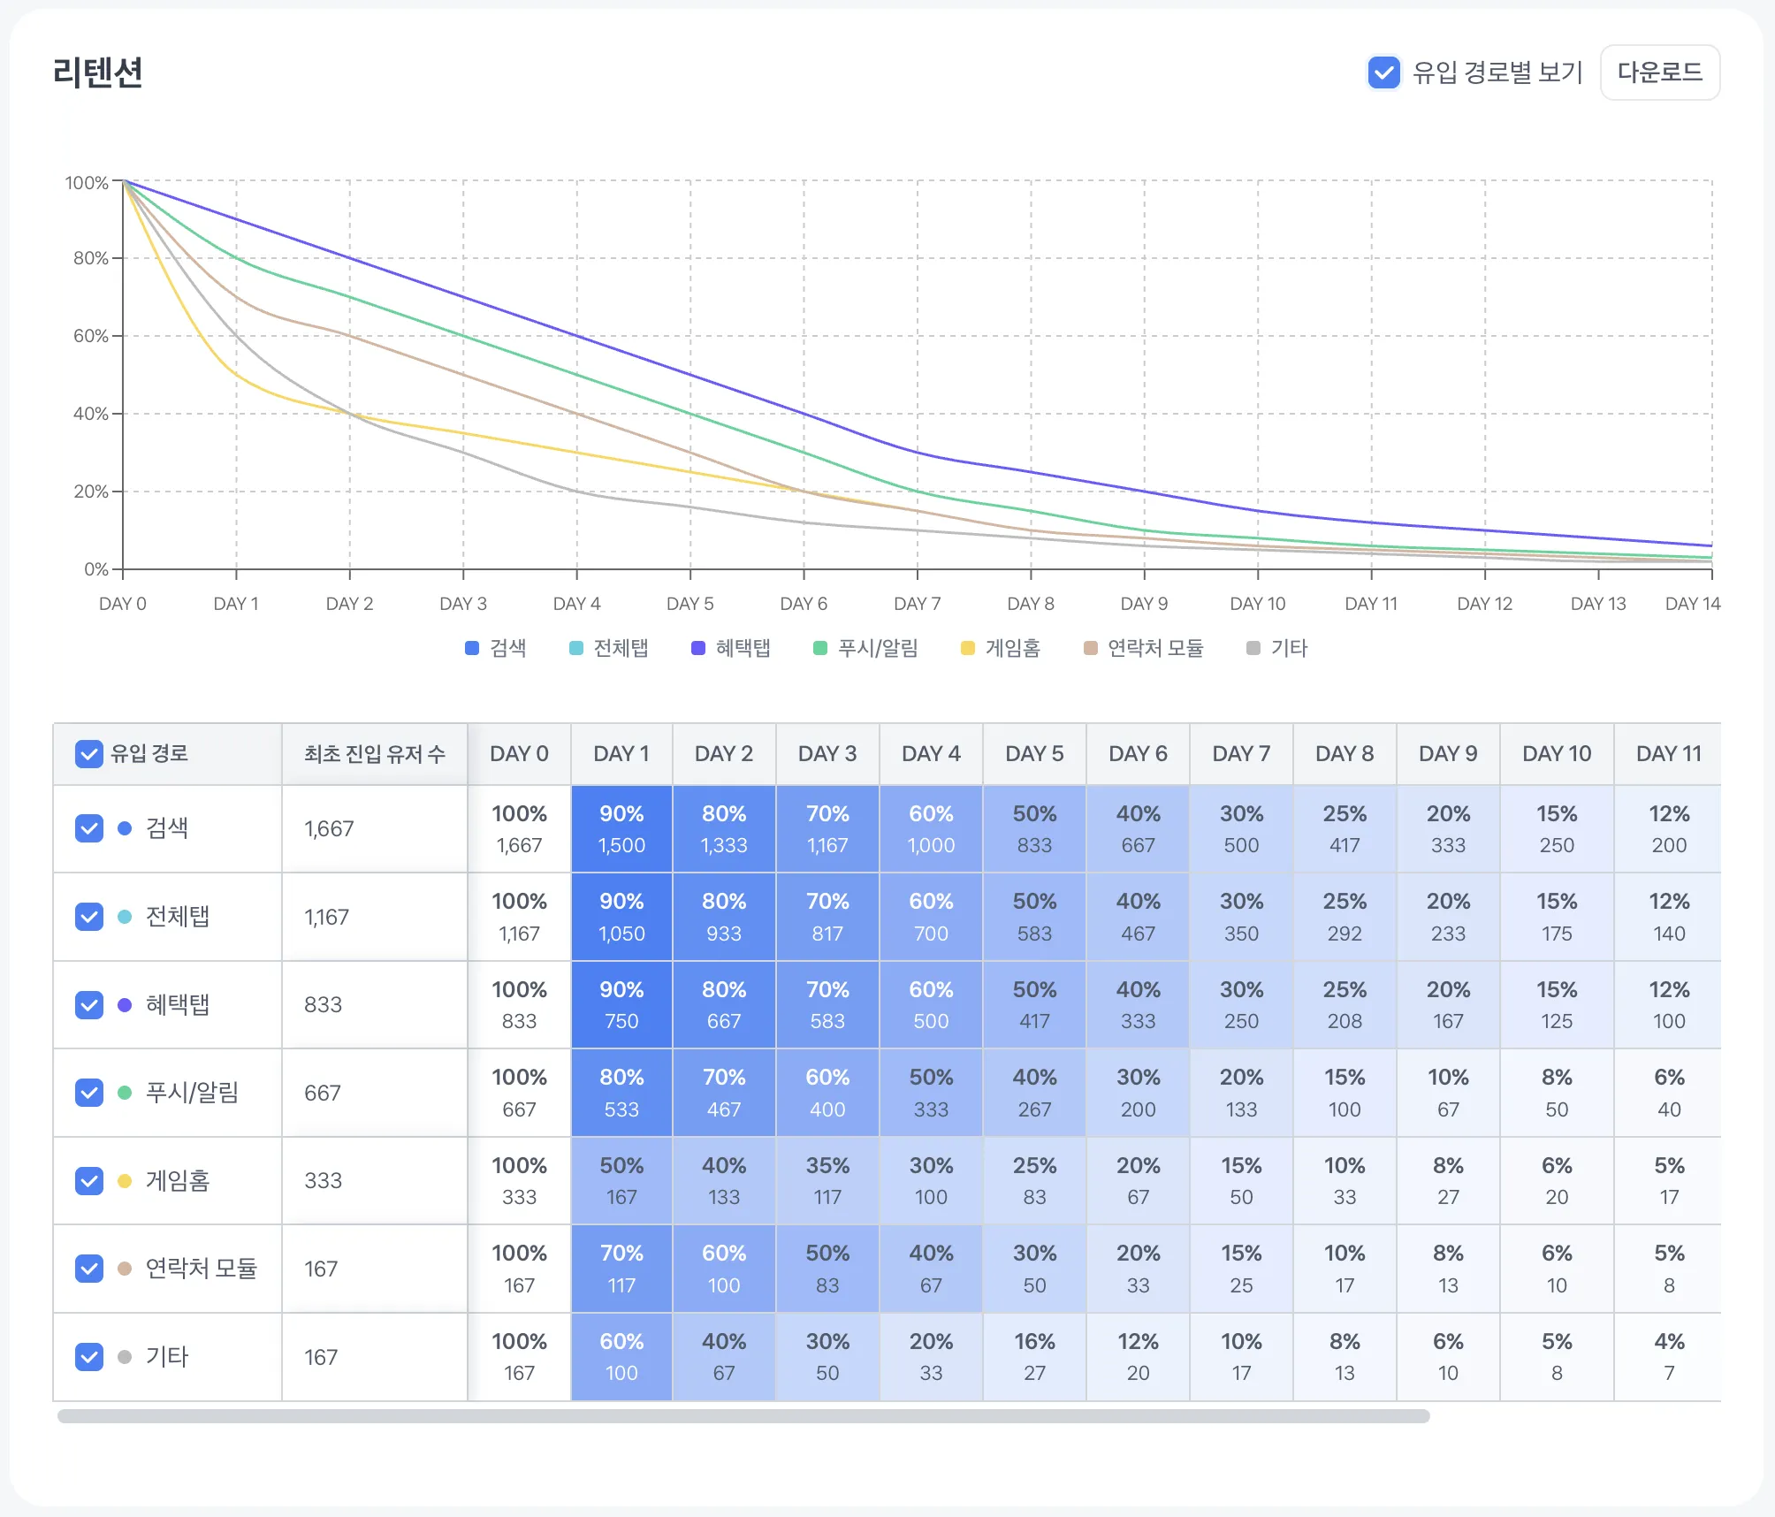The height and width of the screenshot is (1517, 1775).
Task: Uncheck the 게임홈 row checkbox
Action: tap(89, 1181)
